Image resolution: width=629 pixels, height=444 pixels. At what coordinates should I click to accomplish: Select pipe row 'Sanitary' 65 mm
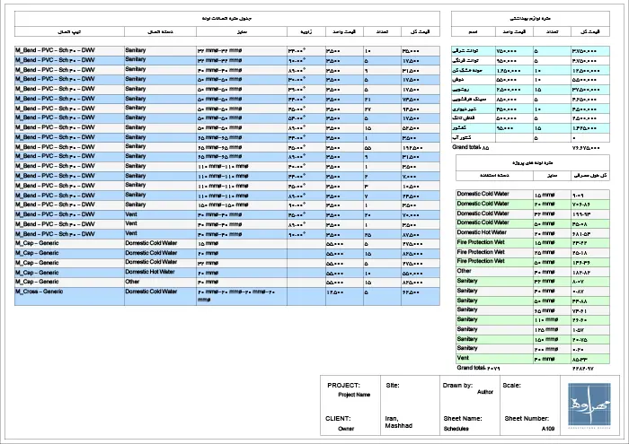click(533, 310)
